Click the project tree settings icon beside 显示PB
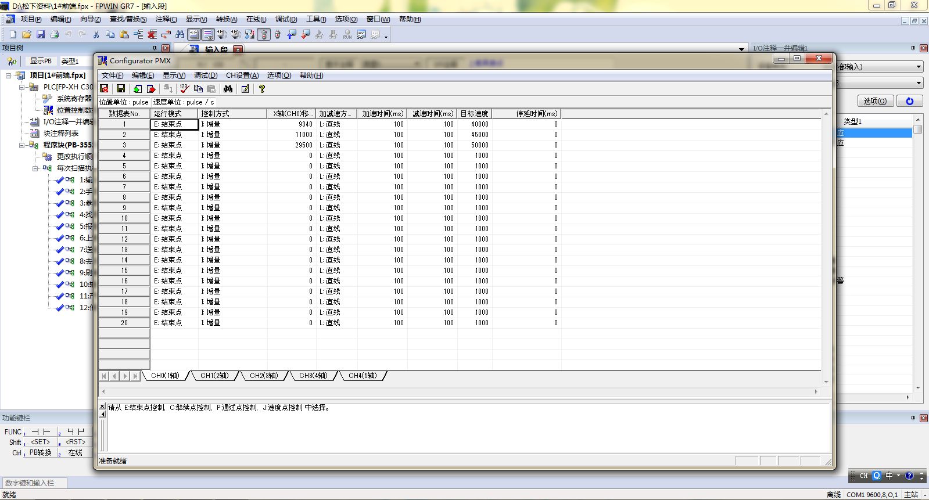The height and width of the screenshot is (500, 929). 12,61
